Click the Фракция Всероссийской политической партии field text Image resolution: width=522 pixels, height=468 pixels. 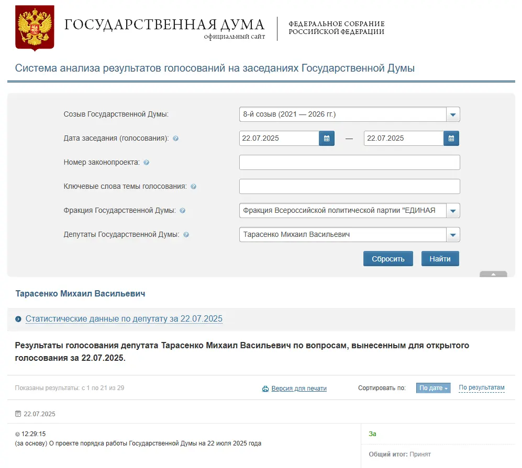tap(339, 210)
